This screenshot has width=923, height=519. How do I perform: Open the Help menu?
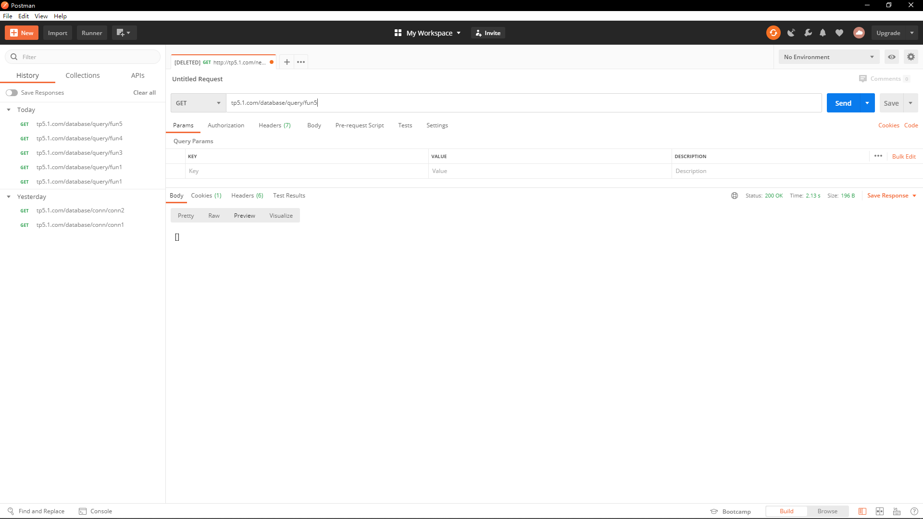point(60,16)
